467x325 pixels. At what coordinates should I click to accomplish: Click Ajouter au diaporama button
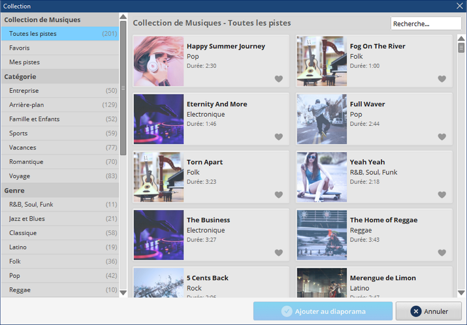[x=323, y=312]
